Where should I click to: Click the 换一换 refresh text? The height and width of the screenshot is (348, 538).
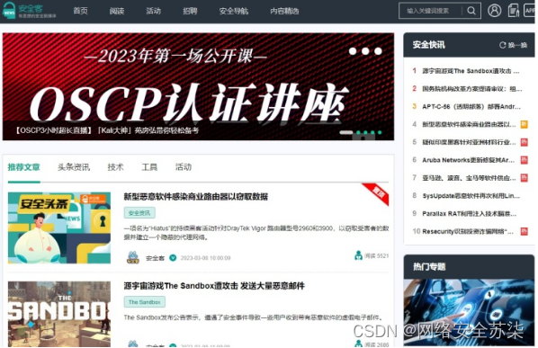[517, 45]
